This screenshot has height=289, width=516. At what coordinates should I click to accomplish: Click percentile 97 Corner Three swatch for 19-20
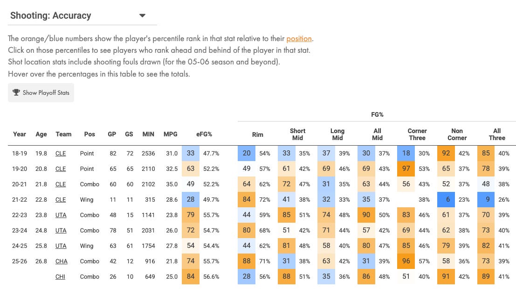pyautogui.click(x=406, y=169)
